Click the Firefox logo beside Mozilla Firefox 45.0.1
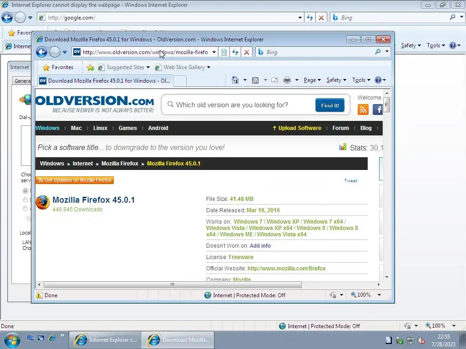This screenshot has height=349, width=466. pos(43,202)
